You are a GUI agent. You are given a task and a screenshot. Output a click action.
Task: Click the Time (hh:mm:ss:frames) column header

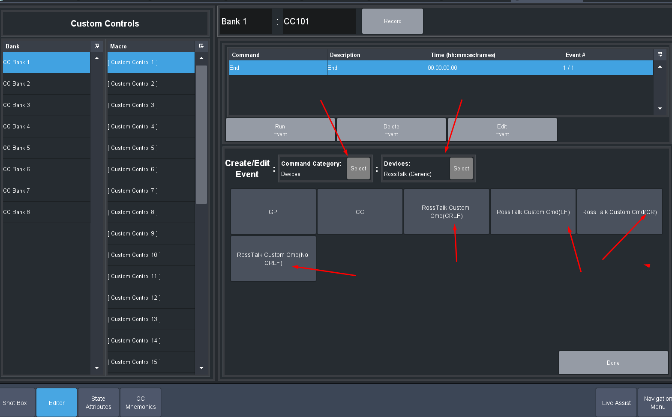[x=495, y=55]
